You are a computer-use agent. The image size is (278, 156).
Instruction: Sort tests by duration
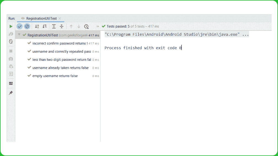tap(44, 26)
